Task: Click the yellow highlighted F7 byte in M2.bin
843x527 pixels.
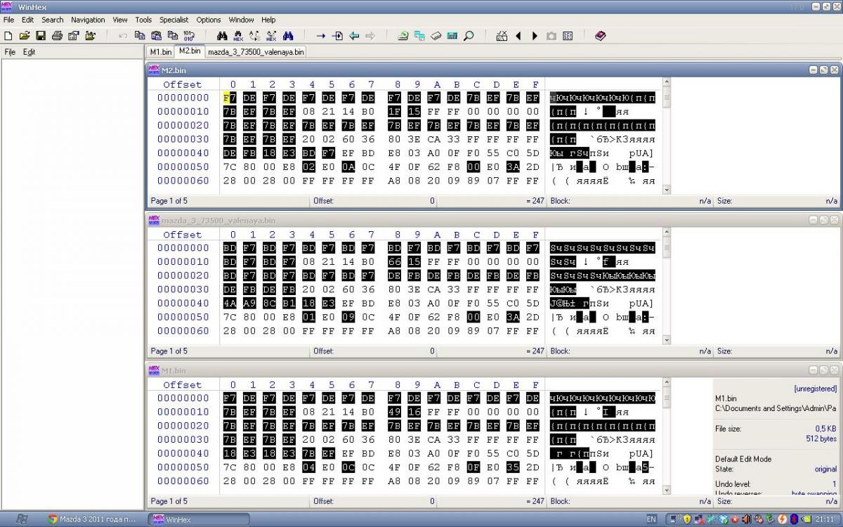Action: (x=229, y=98)
